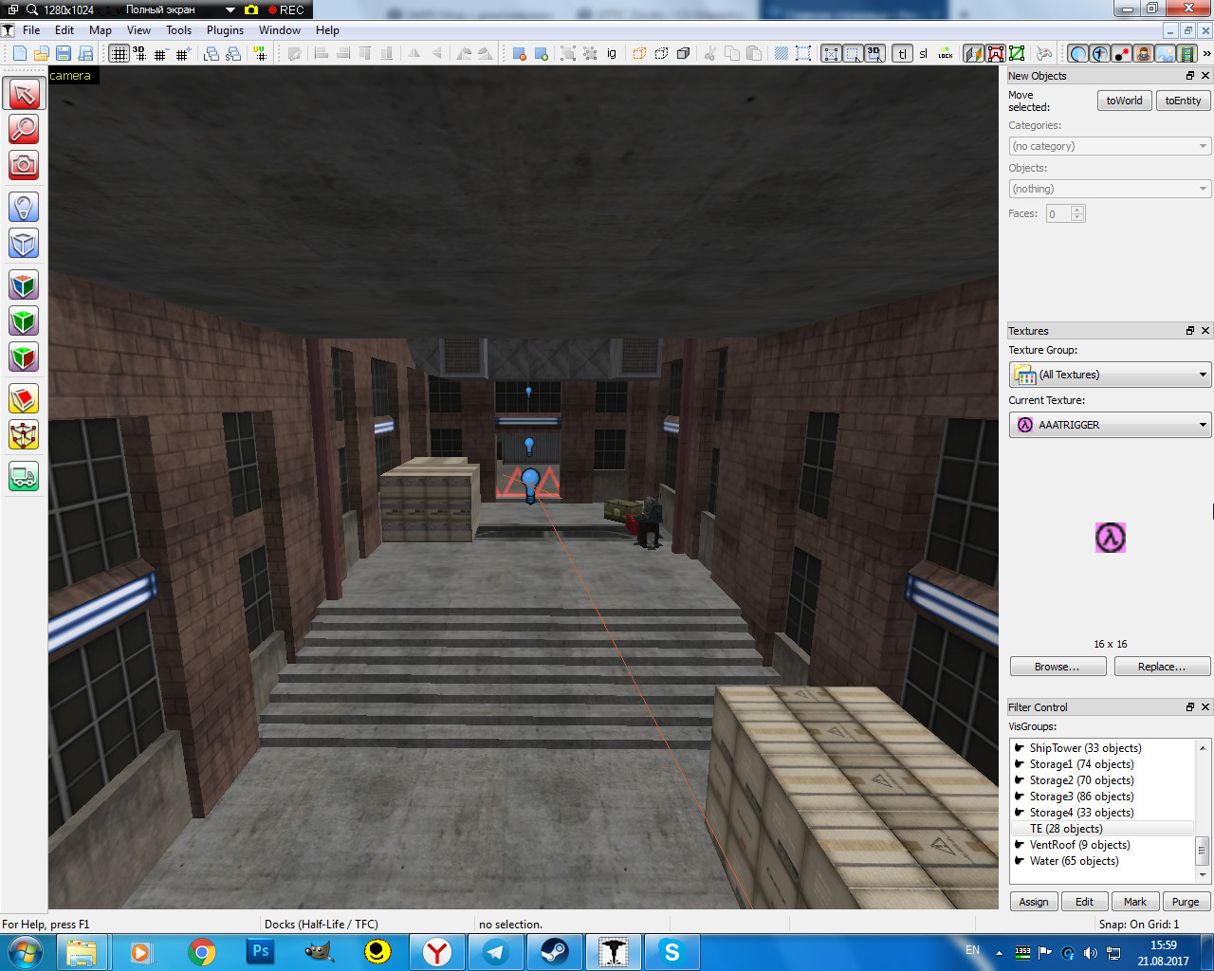This screenshot has height=971, width=1214.
Task: Select the Entity lightbulb tool
Action: (x=24, y=207)
